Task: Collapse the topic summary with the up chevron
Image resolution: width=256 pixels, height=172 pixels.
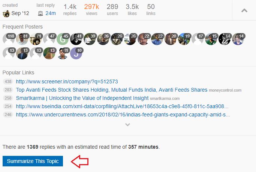Action: 244,11
